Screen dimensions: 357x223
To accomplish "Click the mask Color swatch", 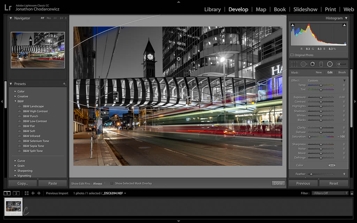I will tap(332, 165).
